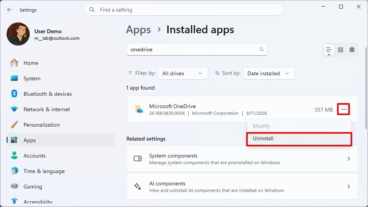Click the System components panel icon
Image resolution: width=368 pixels, height=207 pixels.
[138, 159]
